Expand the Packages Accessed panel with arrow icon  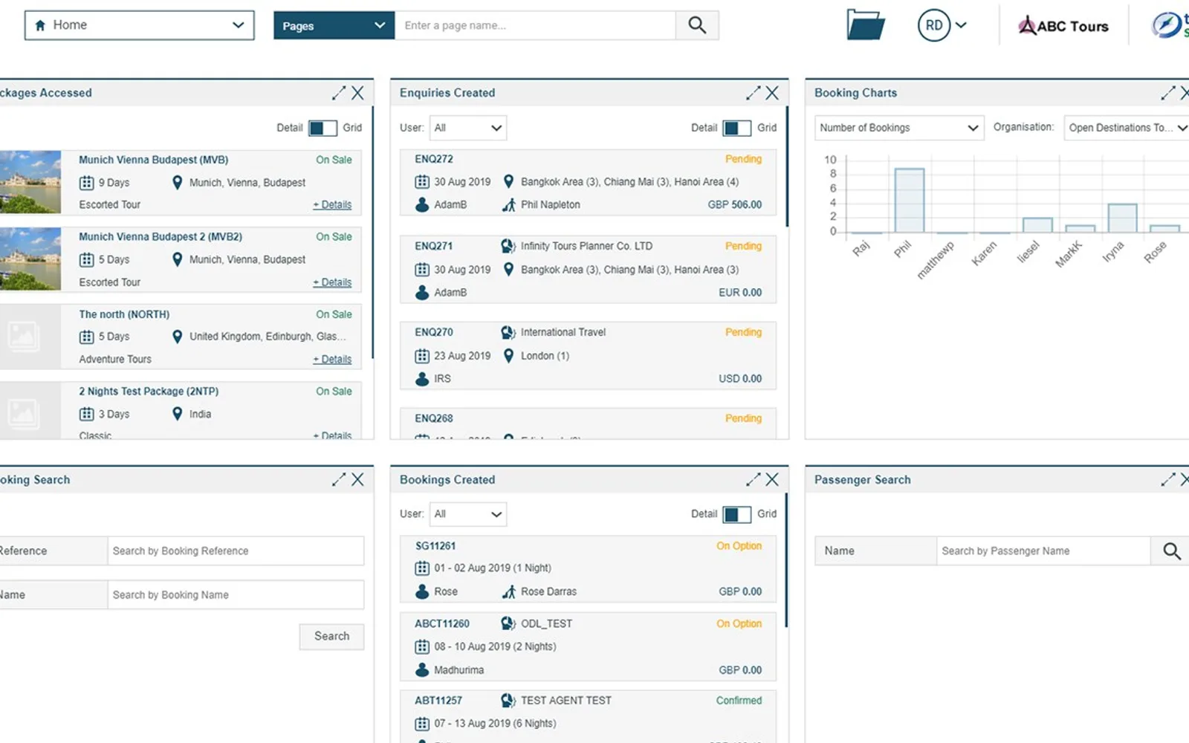point(339,93)
